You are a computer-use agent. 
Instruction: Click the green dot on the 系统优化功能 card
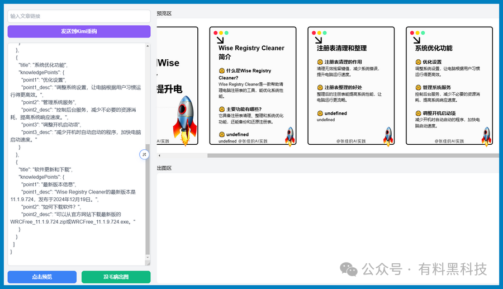[x=423, y=33]
